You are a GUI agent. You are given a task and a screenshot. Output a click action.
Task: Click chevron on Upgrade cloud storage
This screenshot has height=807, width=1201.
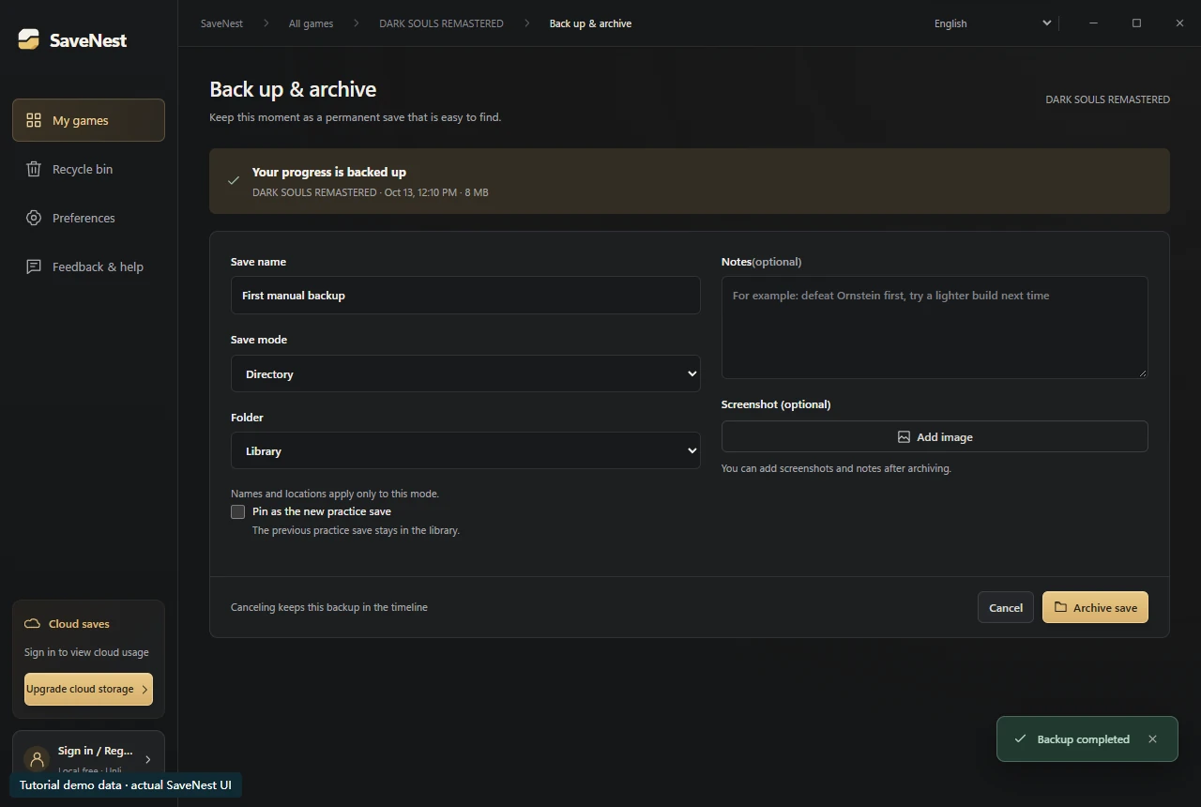(144, 689)
